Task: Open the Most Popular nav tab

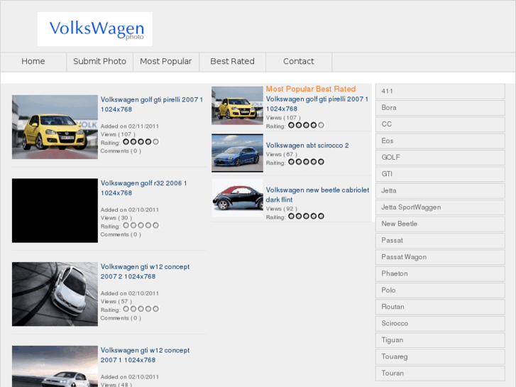Action: (x=165, y=62)
